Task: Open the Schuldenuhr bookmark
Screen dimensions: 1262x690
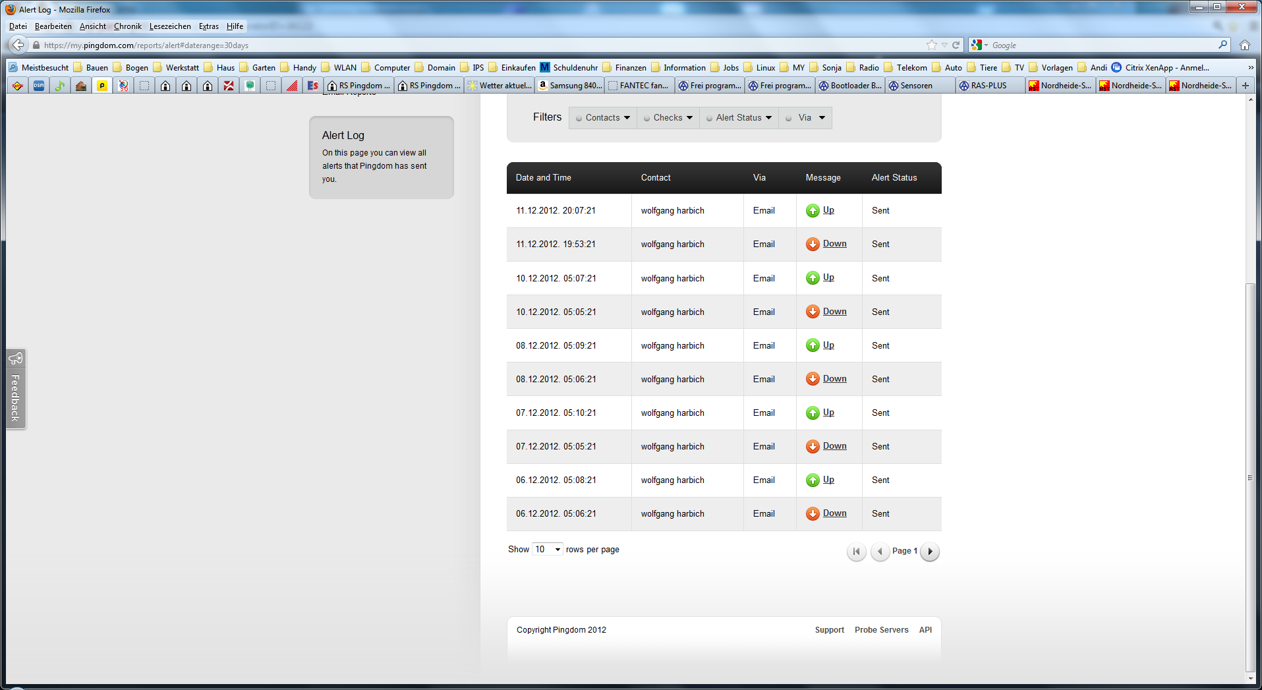Action: click(x=569, y=67)
